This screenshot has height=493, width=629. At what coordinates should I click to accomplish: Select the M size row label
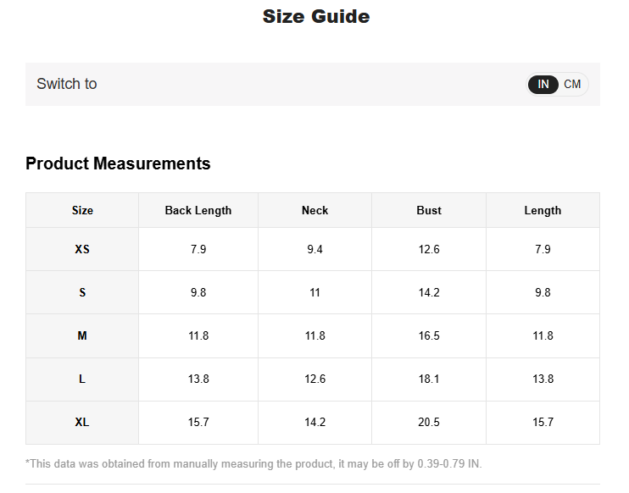(x=82, y=335)
